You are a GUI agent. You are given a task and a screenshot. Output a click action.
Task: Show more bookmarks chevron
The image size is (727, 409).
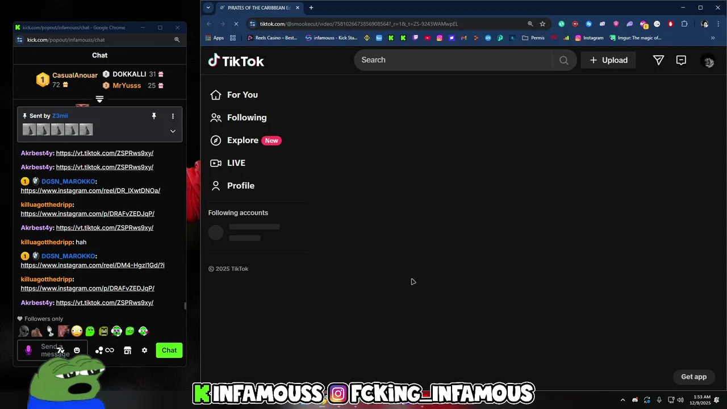point(713,38)
